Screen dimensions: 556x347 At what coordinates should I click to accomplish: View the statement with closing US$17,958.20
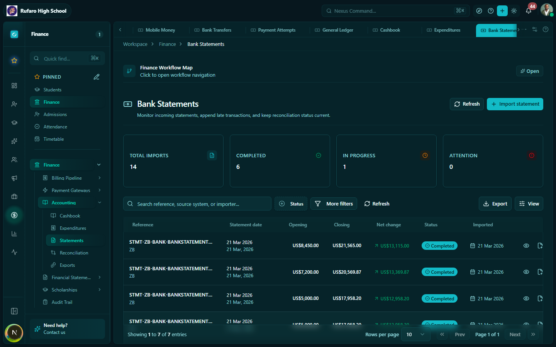click(x=526, y=298)
